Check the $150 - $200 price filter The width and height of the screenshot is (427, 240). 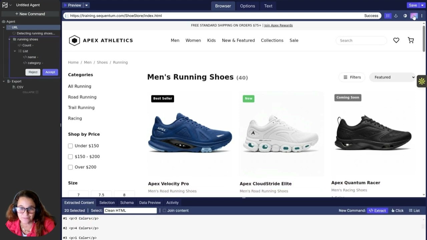pyautogui.click(x=70, y=157)
